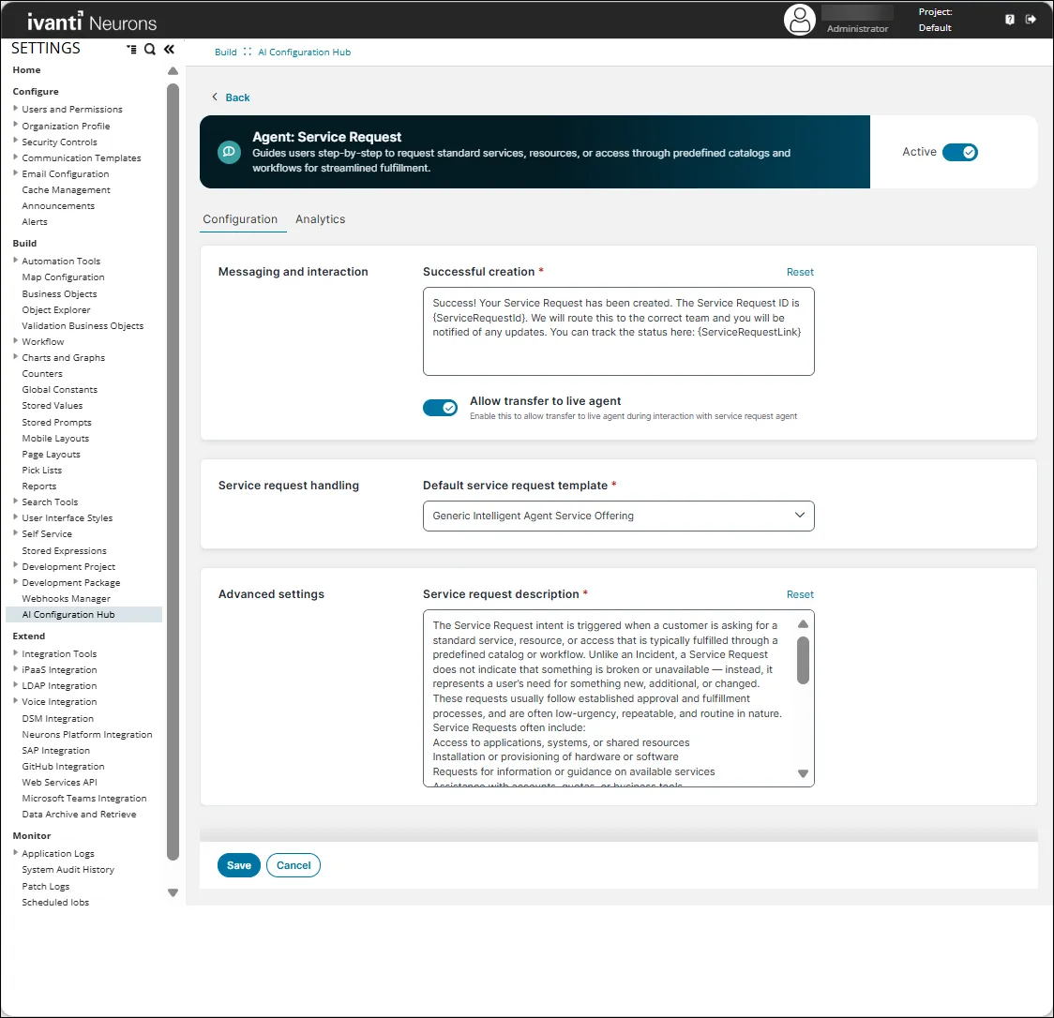Switch to the Configuration tab

240,219
